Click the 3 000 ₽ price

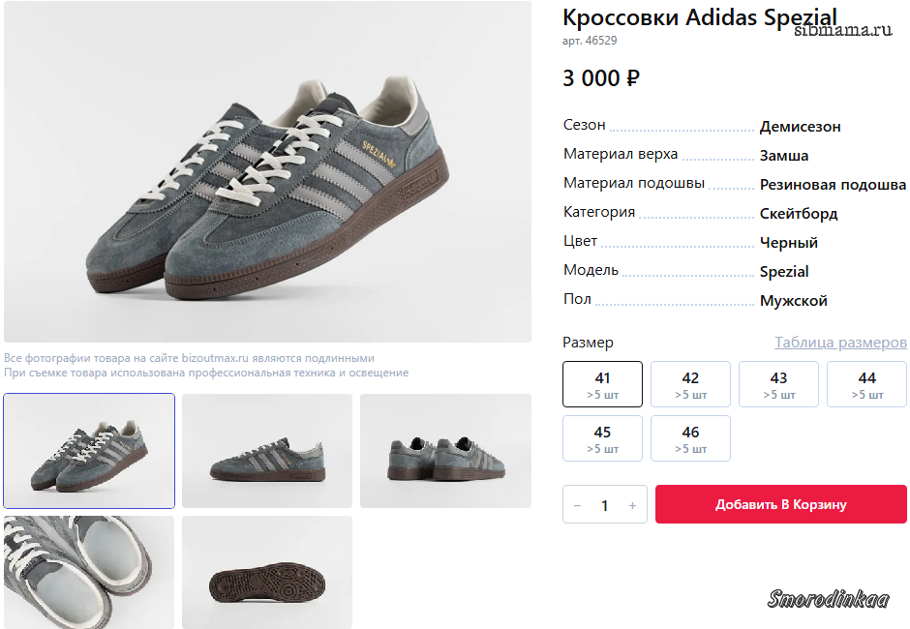tap(601, 78)
